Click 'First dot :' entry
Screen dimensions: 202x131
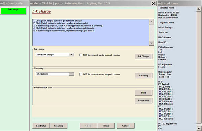[163, 60]
